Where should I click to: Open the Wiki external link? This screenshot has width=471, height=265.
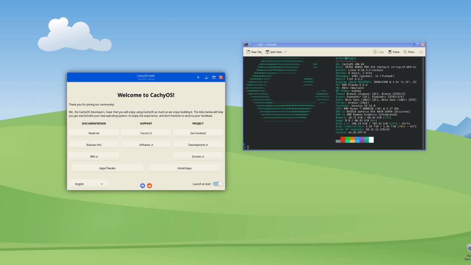(94, 156)
